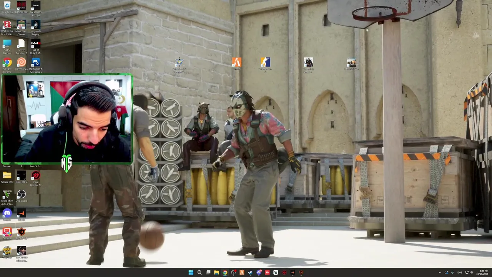
Task: Click microphone icon in system tray
Action: 452,272
